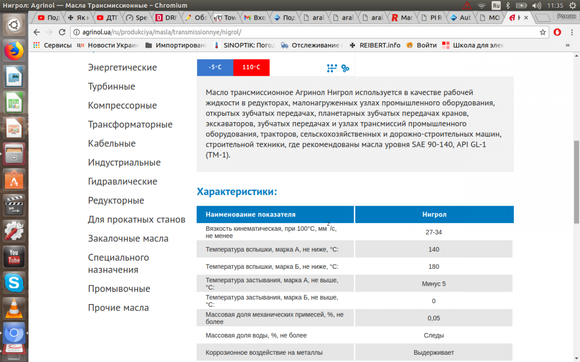Select the Турбинные oils category

(x=112, y=86)
